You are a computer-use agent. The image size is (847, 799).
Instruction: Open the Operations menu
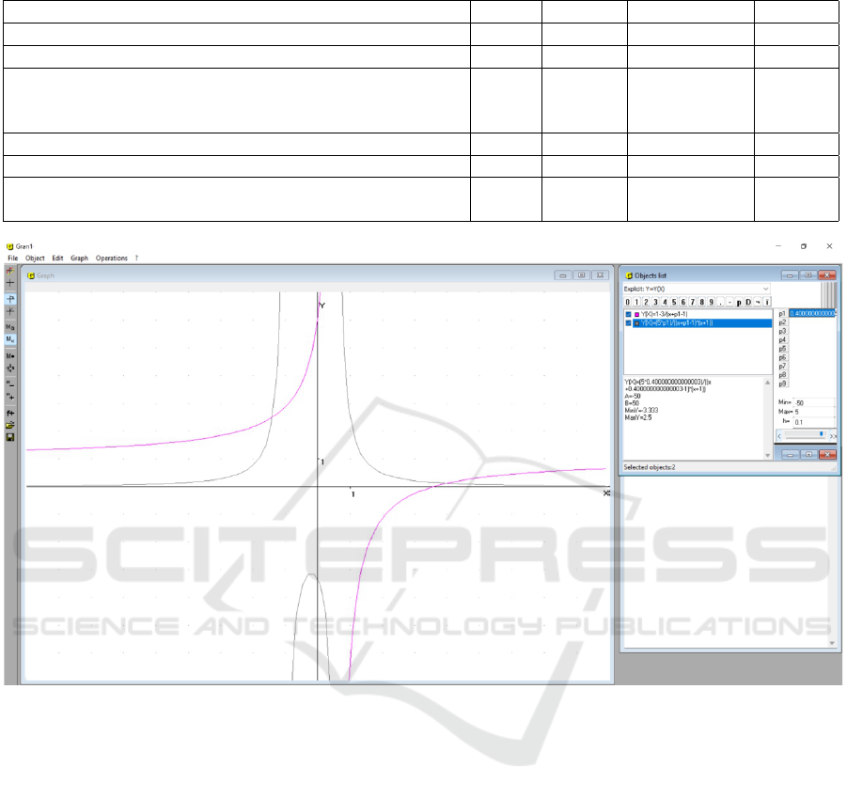coord(111,258)
